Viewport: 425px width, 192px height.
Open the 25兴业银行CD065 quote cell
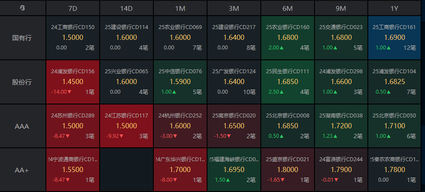[x=127, y=82]
